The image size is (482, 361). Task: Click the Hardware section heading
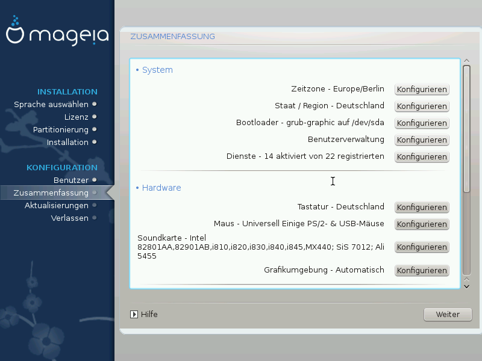(x=161, y=188)
